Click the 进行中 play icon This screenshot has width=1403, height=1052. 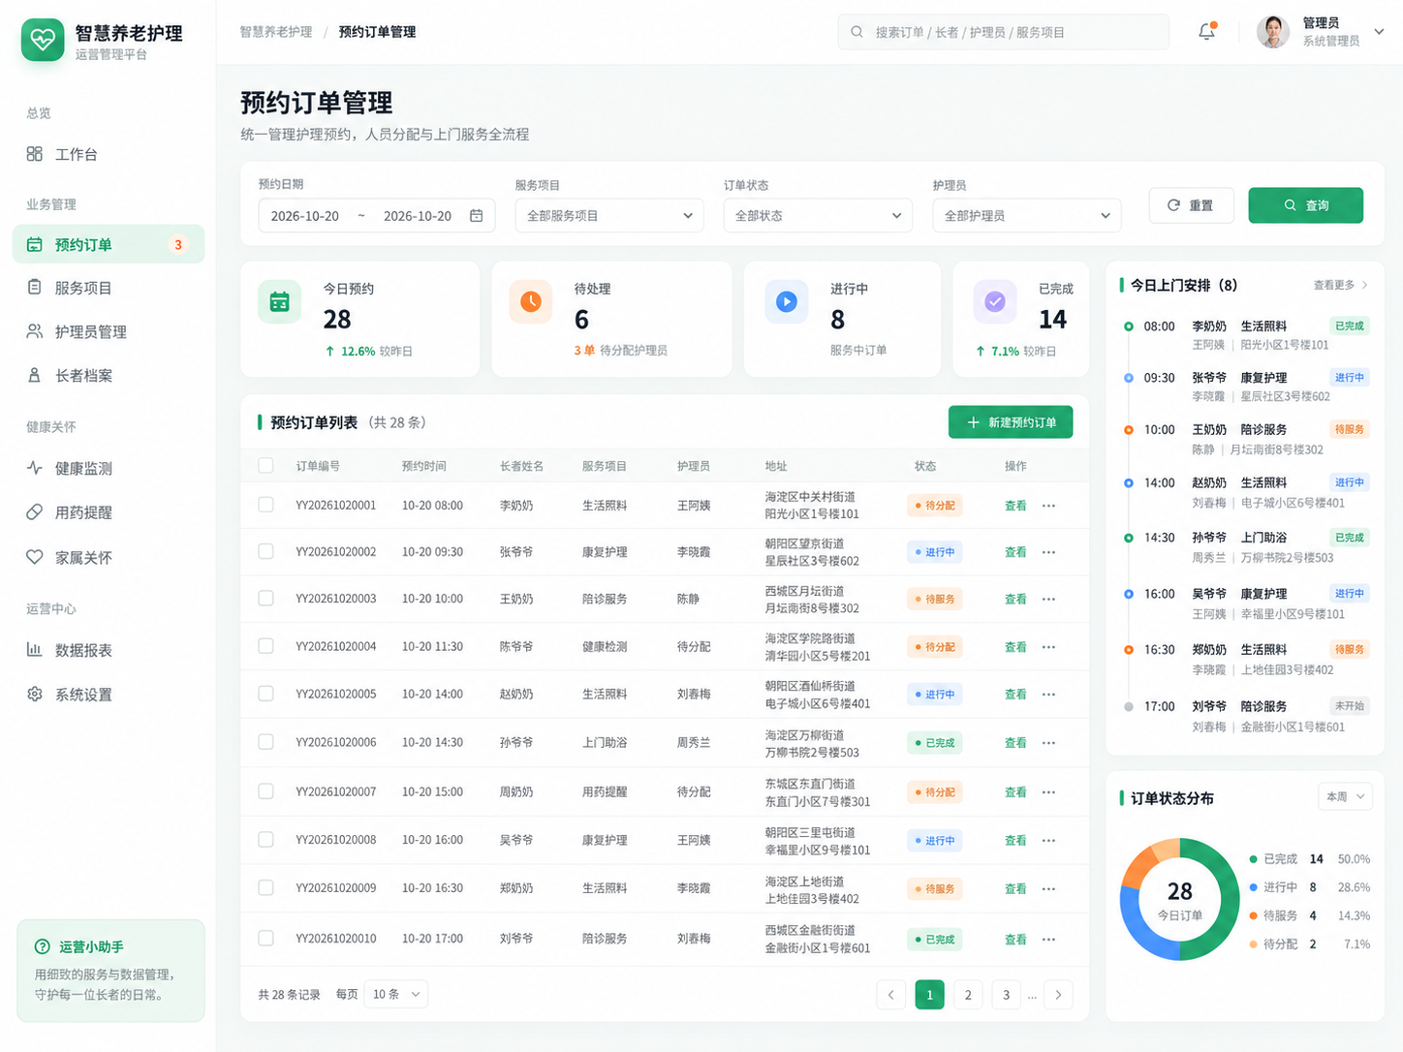pos(786,301)
